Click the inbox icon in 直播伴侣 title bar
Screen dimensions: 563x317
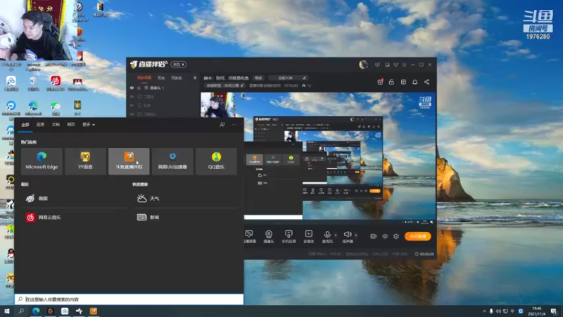(x=387, y=65)
